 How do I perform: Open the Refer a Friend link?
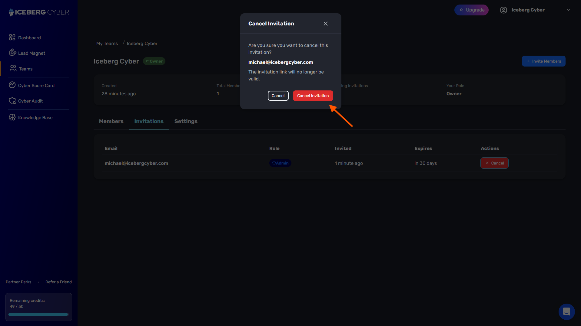58,282
